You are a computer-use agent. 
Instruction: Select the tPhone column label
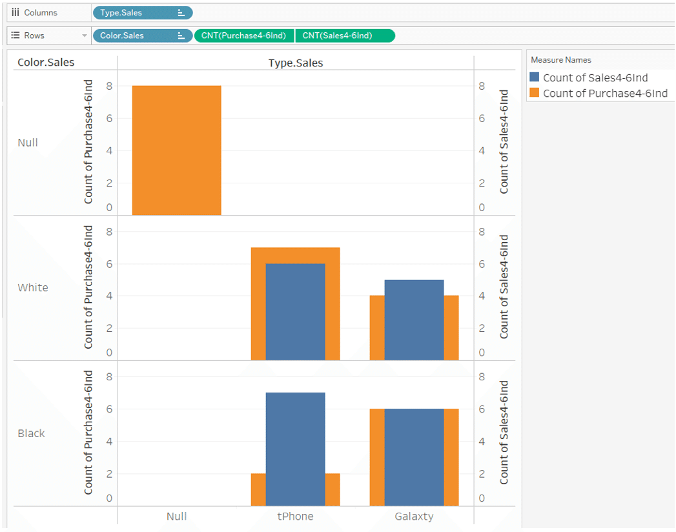[295, 516]
